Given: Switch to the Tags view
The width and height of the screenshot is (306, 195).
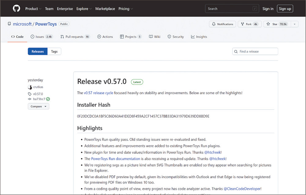Looking at the screenshot, I should click(54, 51).
